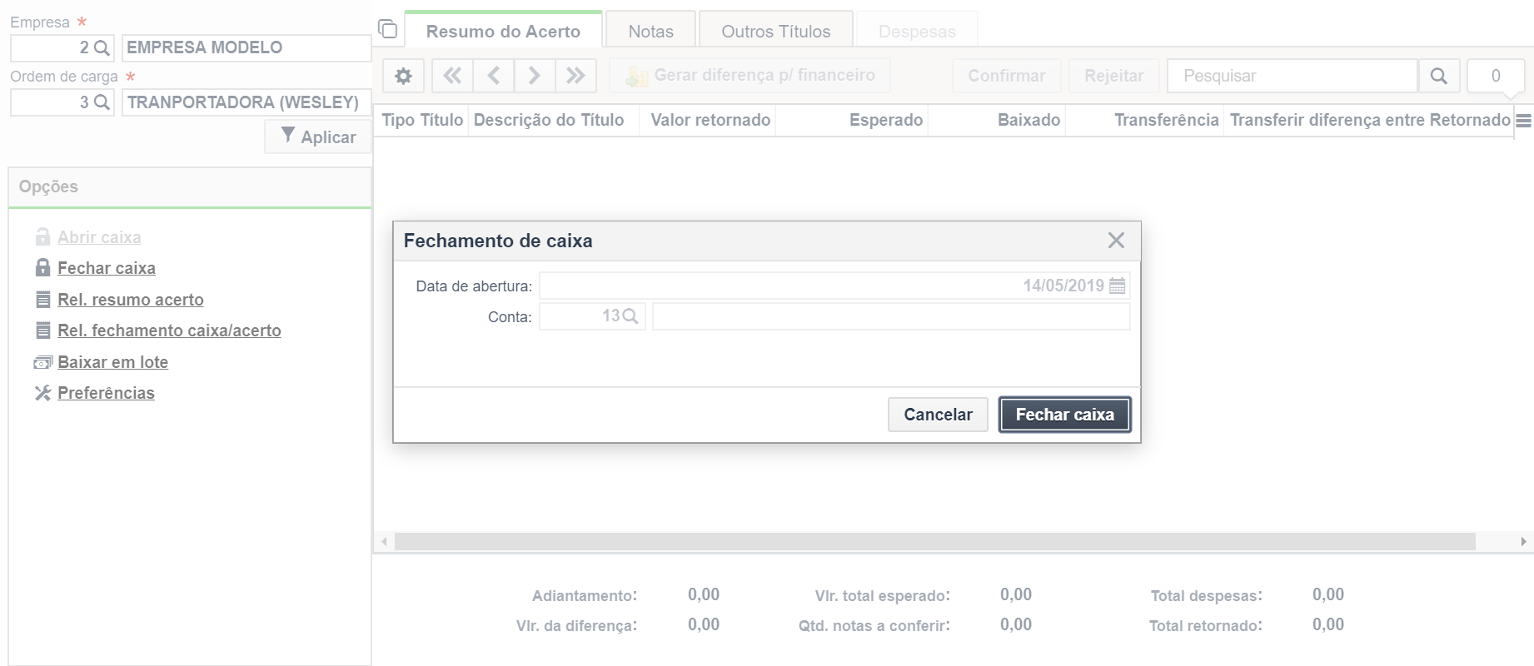Image resolution: width=1534 pixels, height=666 pixels.
Task: Click Gerar diferença p/ financeiro button
Action: point(750,76)
